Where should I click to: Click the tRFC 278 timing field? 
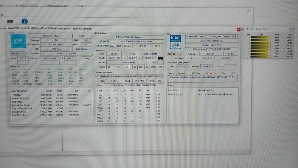160,67
